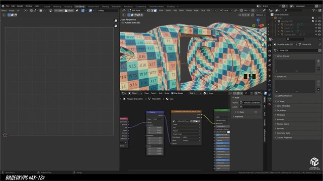Toggle Add Rest Position checkbox
323x181 pixels.
point(276,96)
